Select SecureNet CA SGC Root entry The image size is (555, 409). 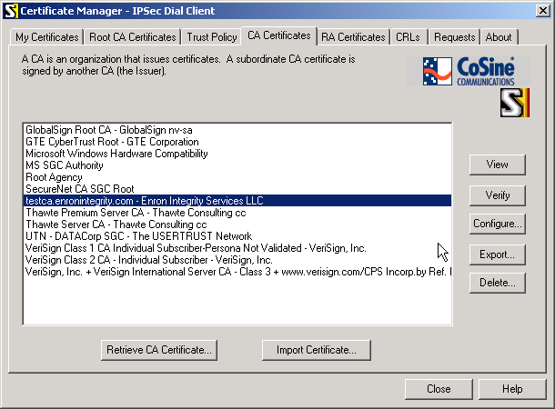click(237, 189)
